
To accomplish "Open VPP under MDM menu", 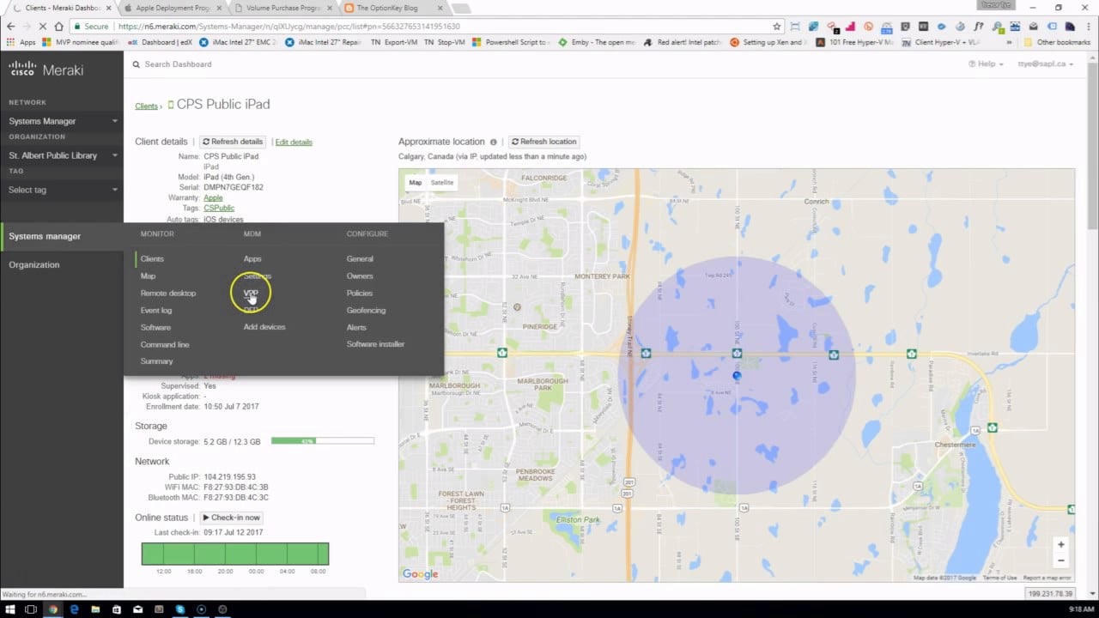I will pos(251,293).
